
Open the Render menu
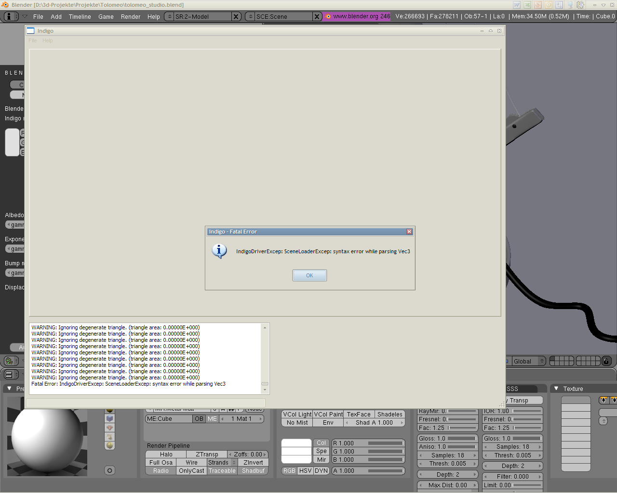pos(131,16)
